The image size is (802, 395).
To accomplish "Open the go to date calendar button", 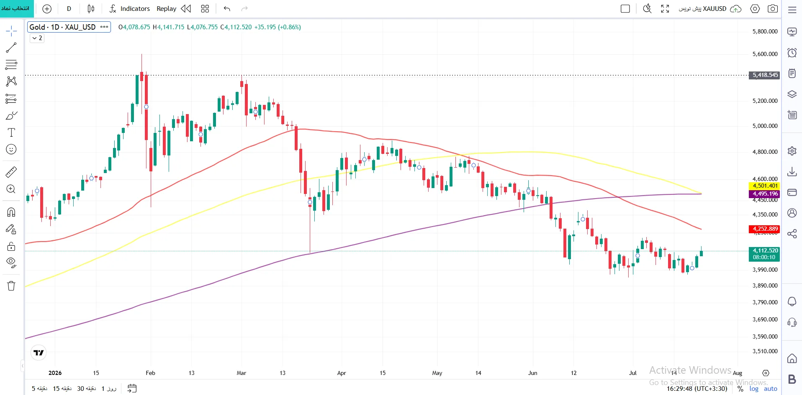I will [x=132, y=389].
